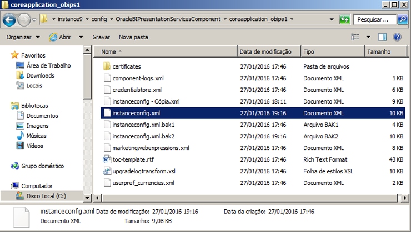Click the Data de modificação value in details pane
The height and width of the screenshot is (232, 411).
point(175,212)
